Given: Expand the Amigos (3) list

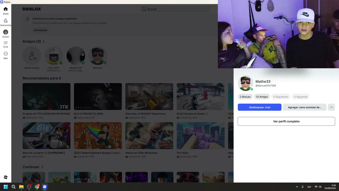Looking at the screenshot, I should [34, 41].
